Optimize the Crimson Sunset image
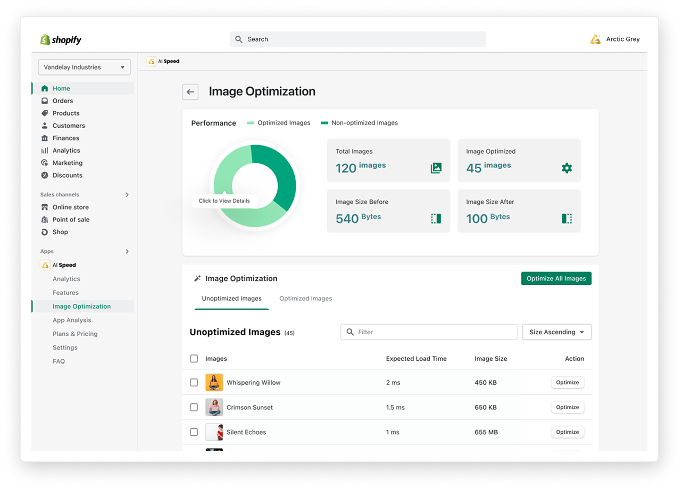 coord(567,407)
